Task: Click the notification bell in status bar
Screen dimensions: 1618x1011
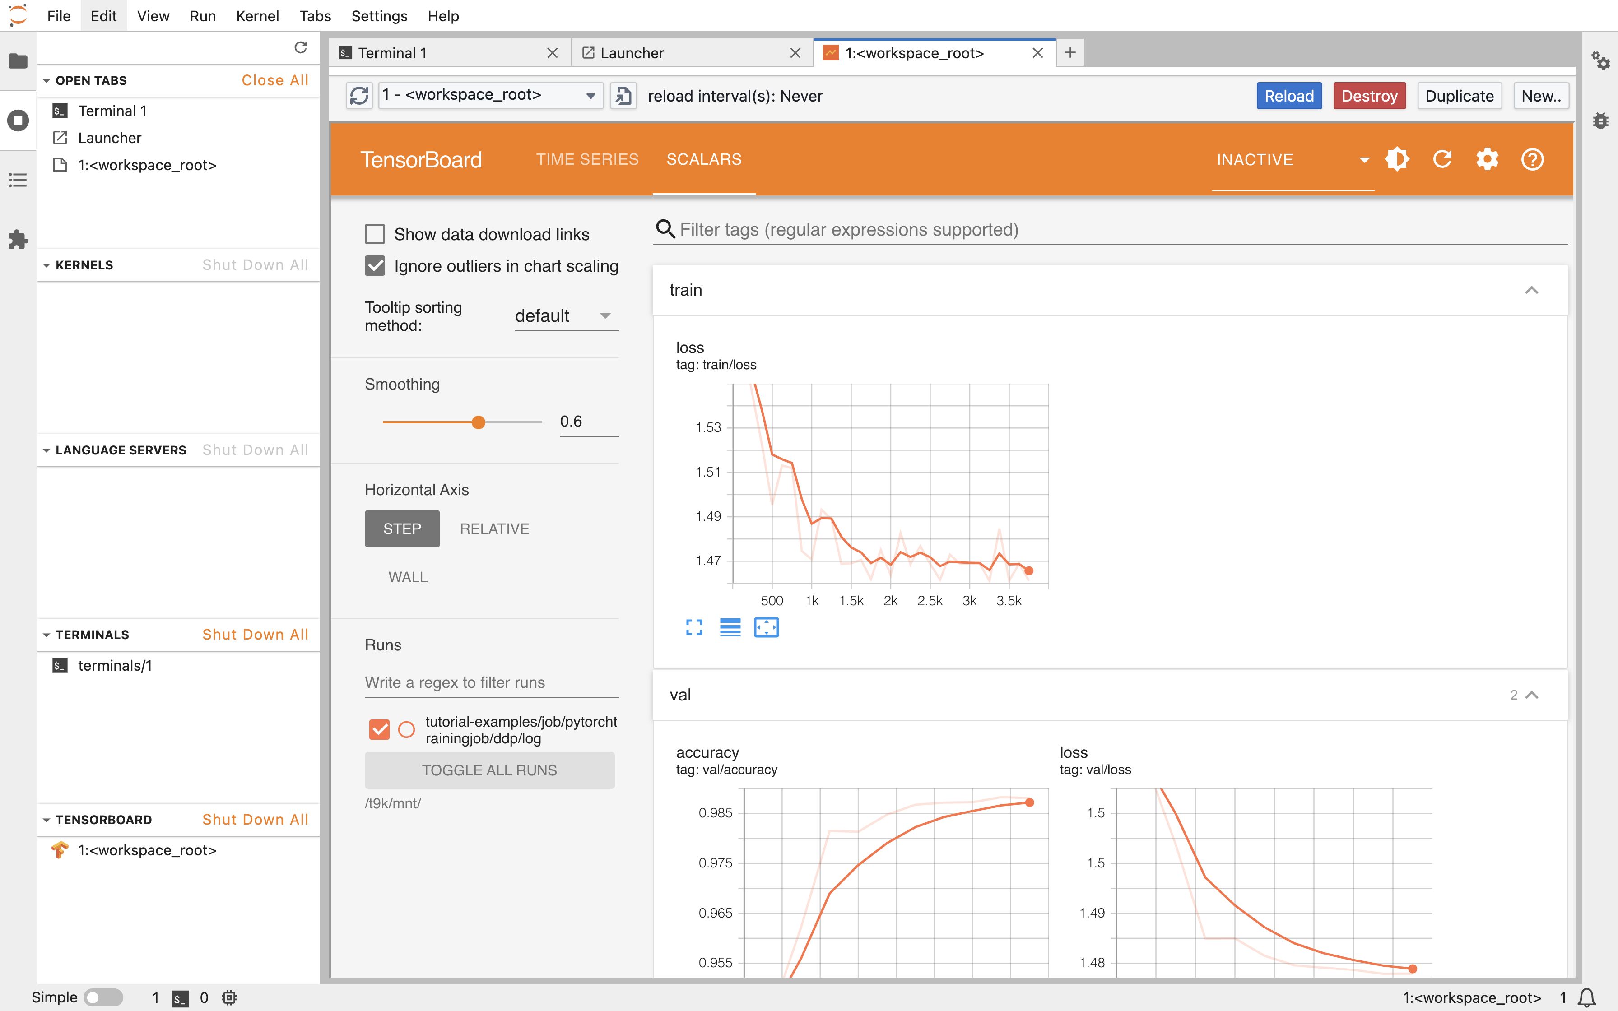Action: (1586, 997)
